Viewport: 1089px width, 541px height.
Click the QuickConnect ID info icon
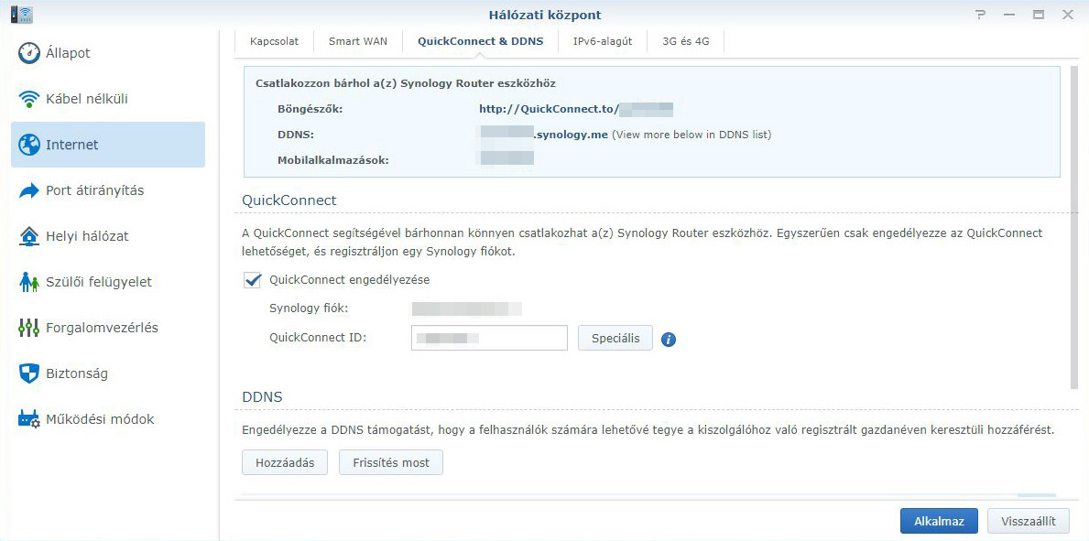[668, 340]
